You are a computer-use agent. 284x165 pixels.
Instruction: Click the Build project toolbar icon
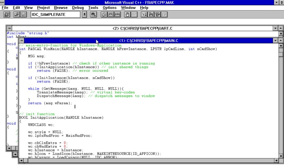click(x=111, y=15)
